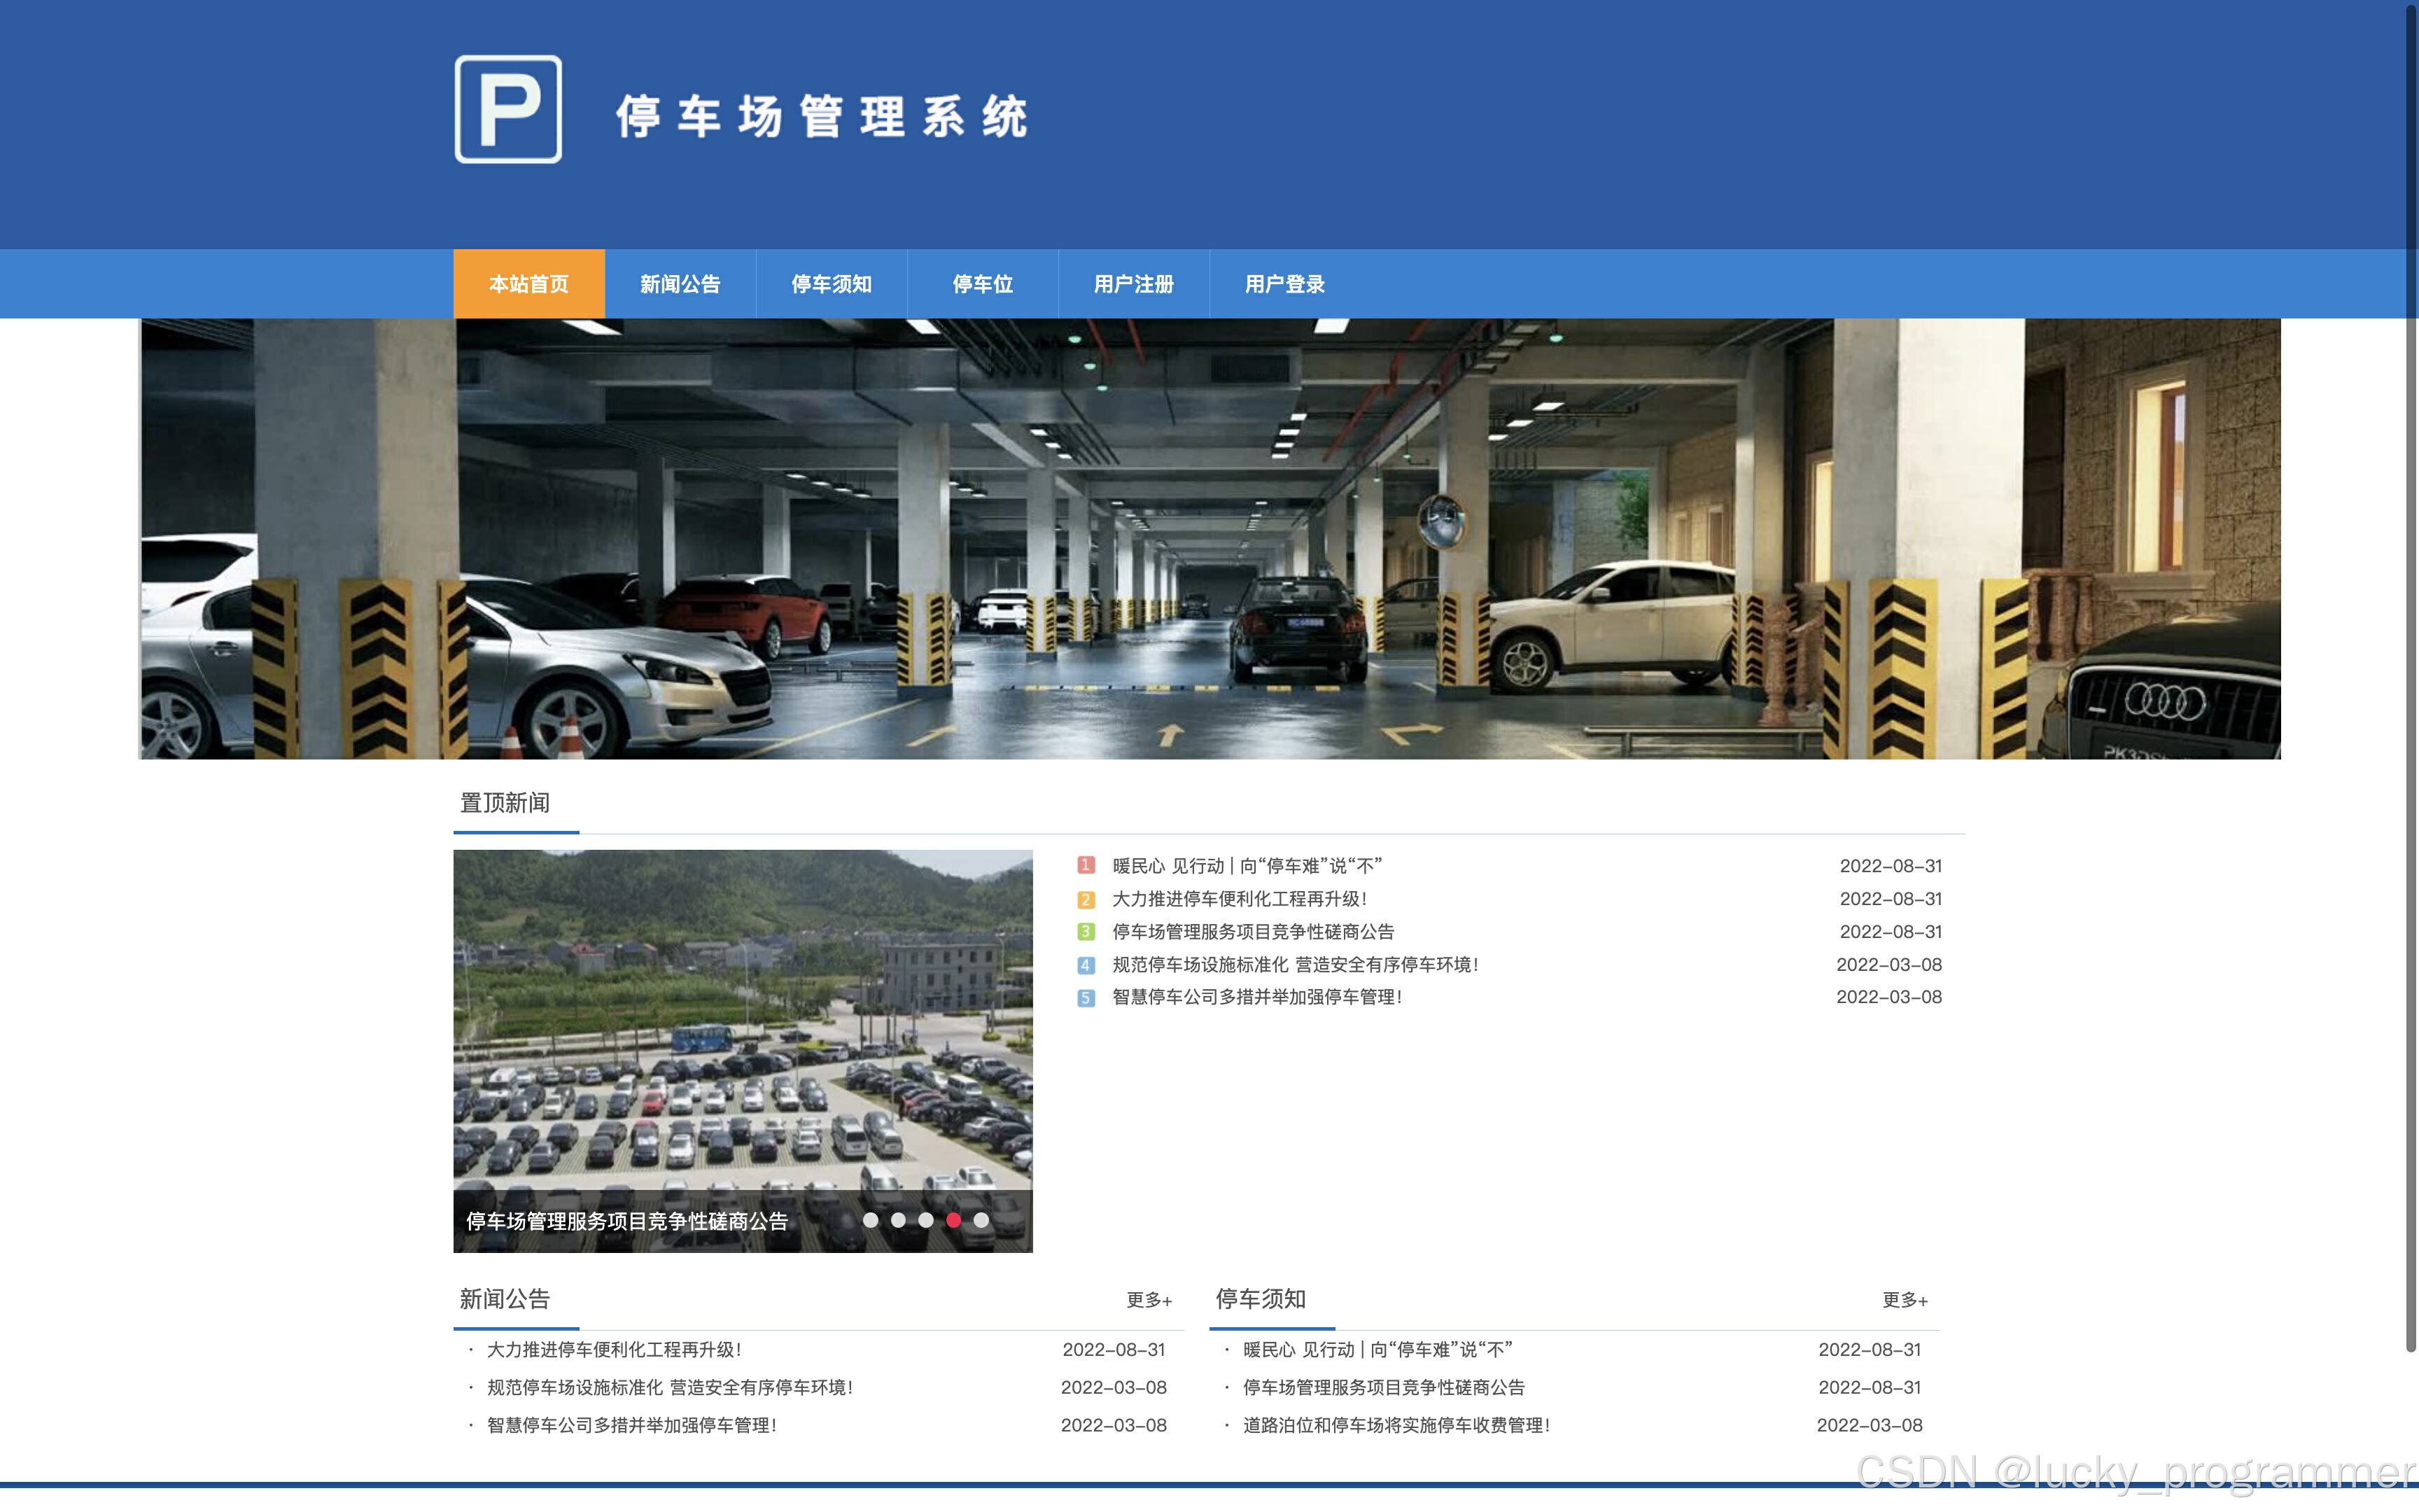Open 道路泊位和停车场将实施停车收费管理 link
2419x1512 pixels.
point(1396,1425)
